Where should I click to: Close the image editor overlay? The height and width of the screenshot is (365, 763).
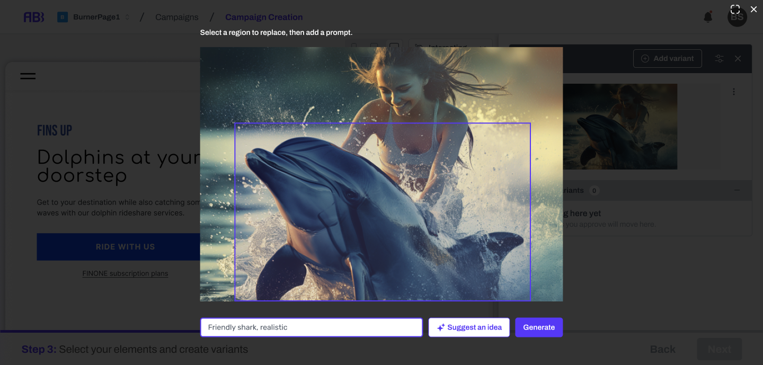(753, 9)
